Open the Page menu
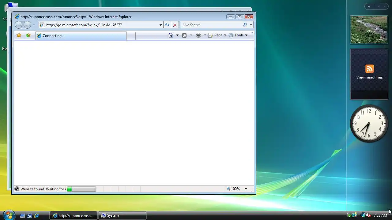This screenshot has width=392, height=220. 217,35
